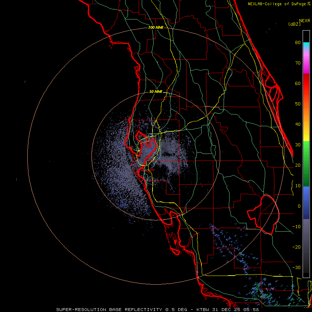312x312 pixels.
Task: Click the 70 value on the dBZ scale
Action: click(x=298, y=63)
